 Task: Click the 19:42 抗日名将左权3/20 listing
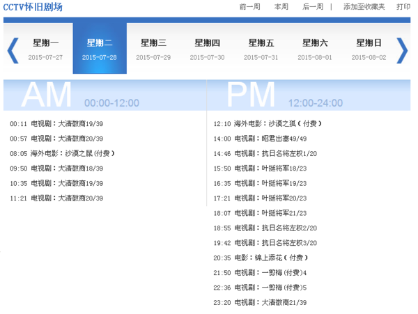265,243
